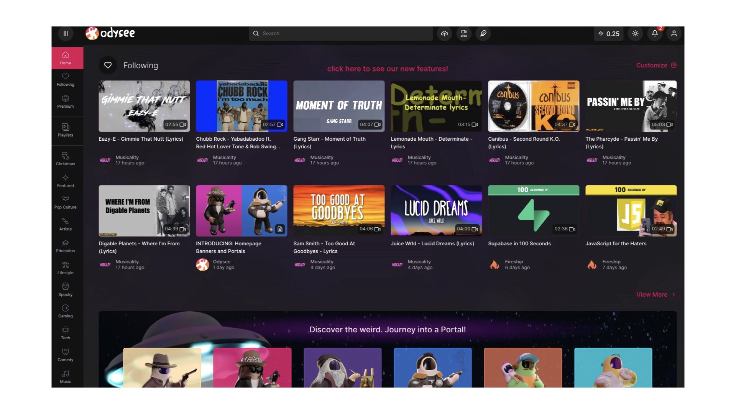Viewport: 736px width, 414px height.
Task: Toggle light/dark theme sun icon
Action: click(x=635, y=33)
